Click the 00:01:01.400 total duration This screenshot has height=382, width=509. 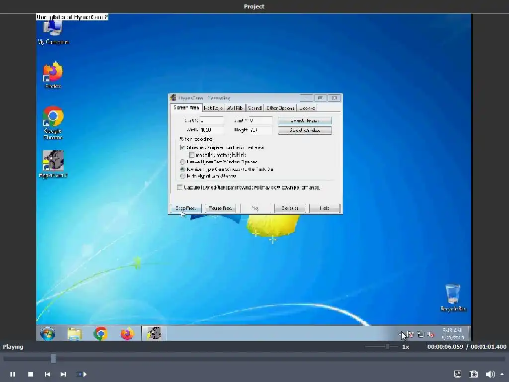point(488,347)
